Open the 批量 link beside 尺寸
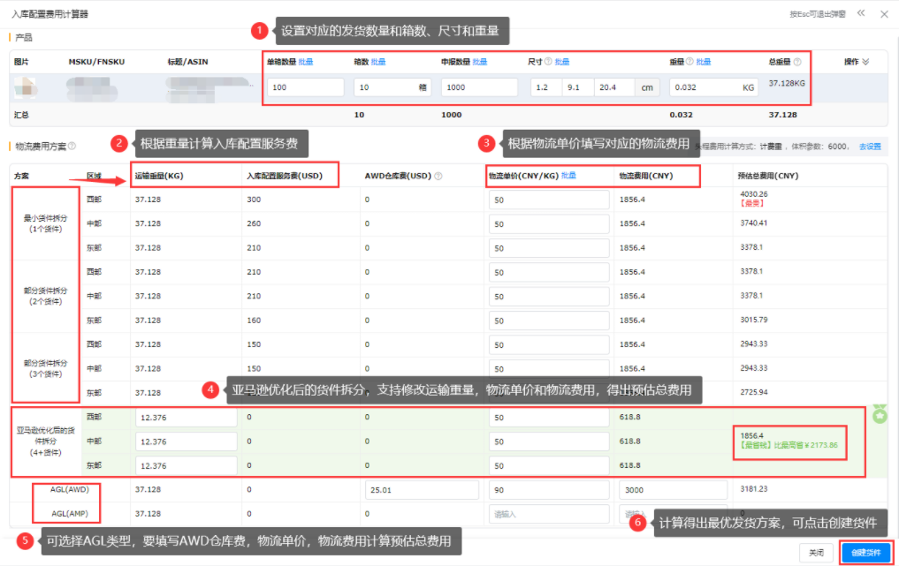 pyautogui.click(x=562, y=62)
